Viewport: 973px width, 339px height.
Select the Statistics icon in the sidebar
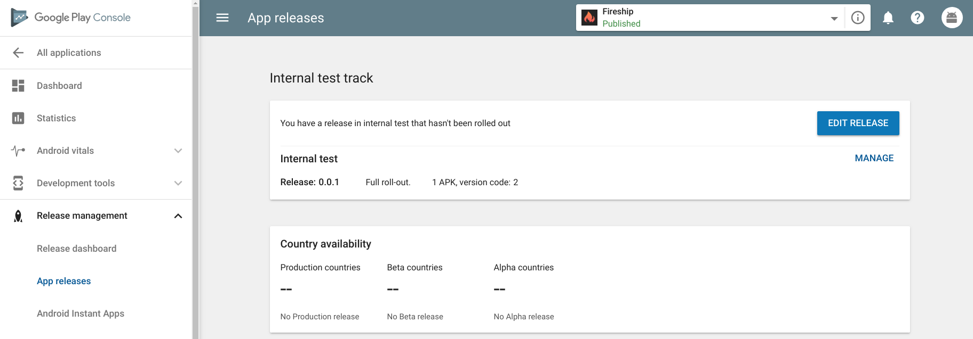18,118
